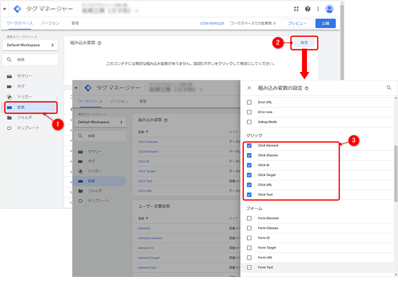Click the user account avatar
The height and width of the screenshot is (283, 398).
pos(329,9)
